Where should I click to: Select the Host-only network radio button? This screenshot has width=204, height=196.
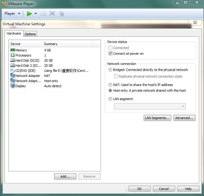[x=110, y=90]
